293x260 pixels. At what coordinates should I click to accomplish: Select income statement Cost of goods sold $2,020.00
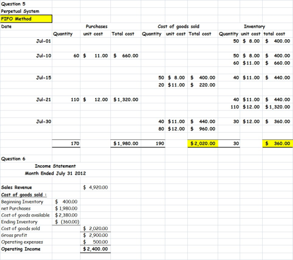point(95,229)
